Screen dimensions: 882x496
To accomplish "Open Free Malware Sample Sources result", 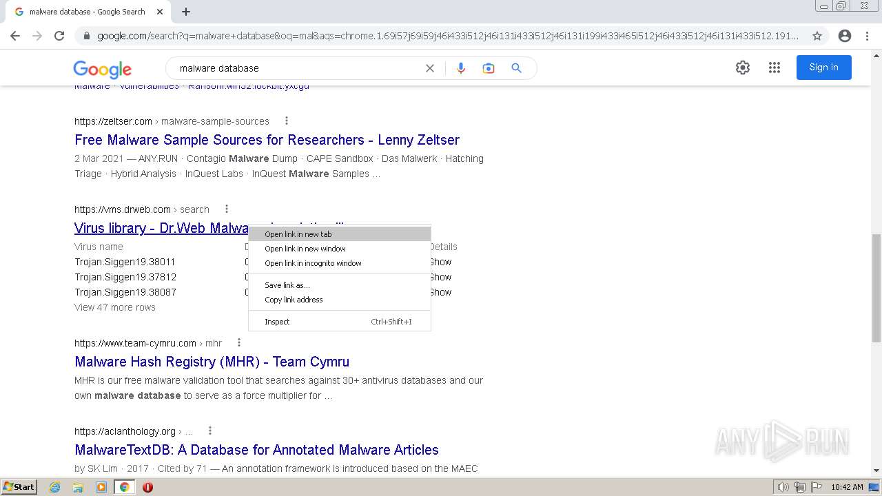I will 267,140.
